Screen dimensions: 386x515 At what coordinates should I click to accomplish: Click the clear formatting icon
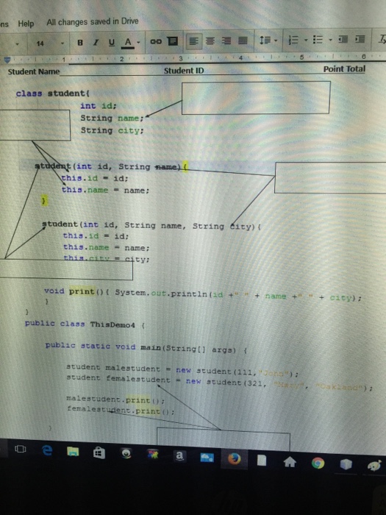point(382,39)
